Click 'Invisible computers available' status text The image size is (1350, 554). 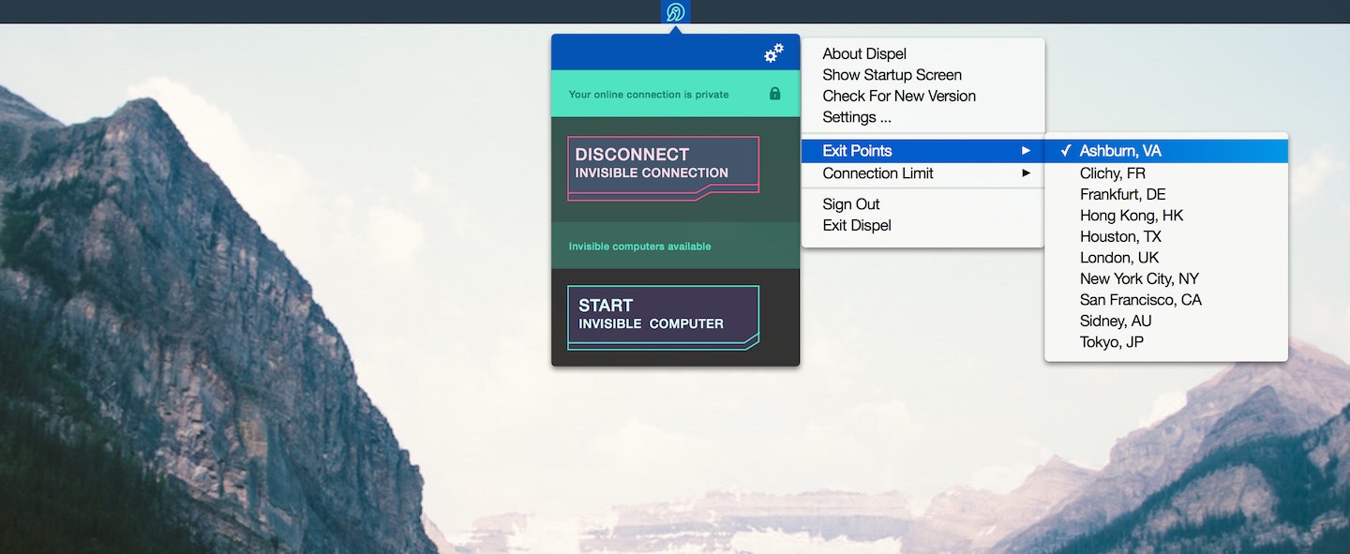[639, 247]
